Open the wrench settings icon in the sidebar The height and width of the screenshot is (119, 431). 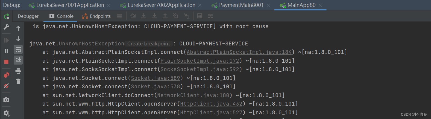(6, 27)
